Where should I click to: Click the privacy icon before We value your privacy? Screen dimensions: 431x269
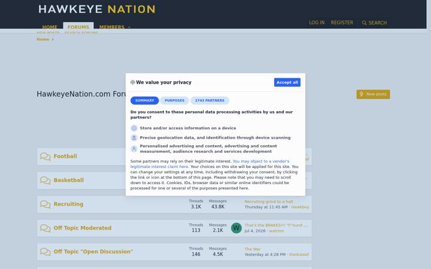tap(133, 82)
